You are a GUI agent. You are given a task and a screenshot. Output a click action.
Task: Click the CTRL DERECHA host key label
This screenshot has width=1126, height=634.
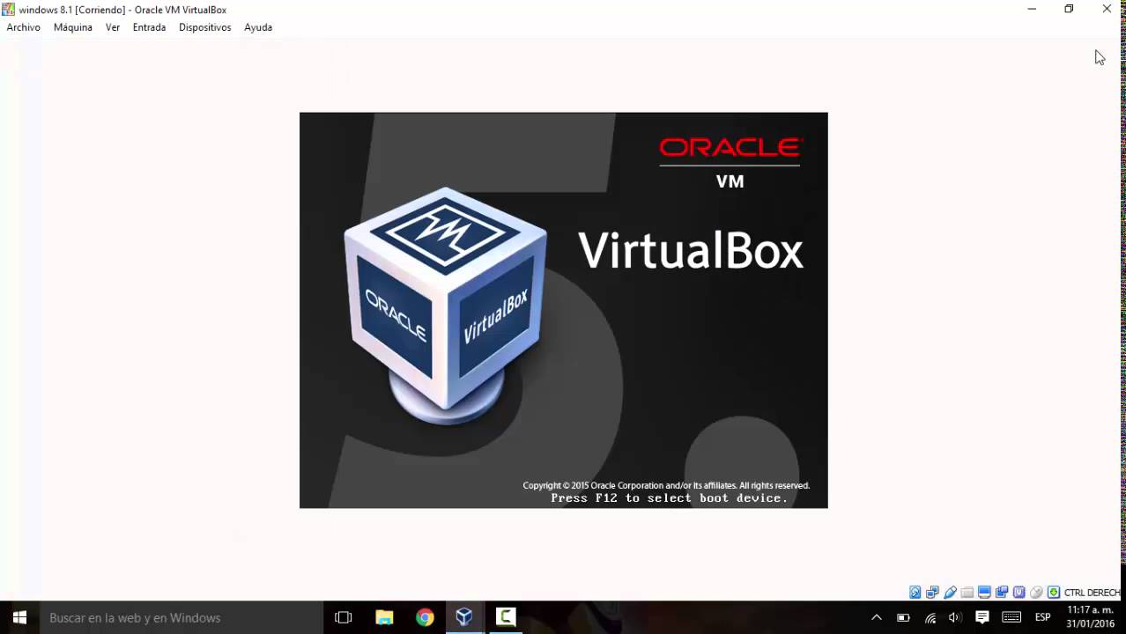1092,593
